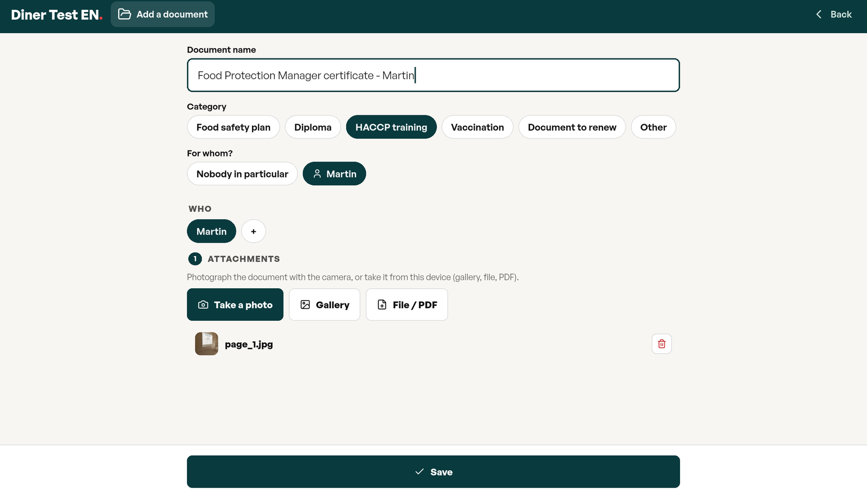Screen dimensions: 867x494
Task: Open the Add a document header button
Action: click(x=163, y=14)
